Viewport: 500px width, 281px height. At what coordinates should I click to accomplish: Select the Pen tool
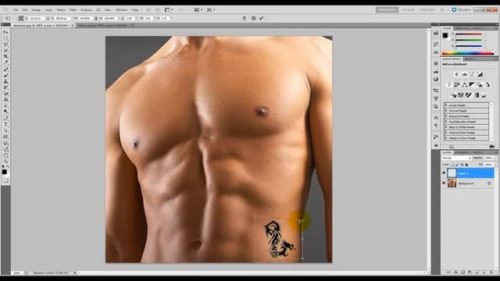coord(5,118)
